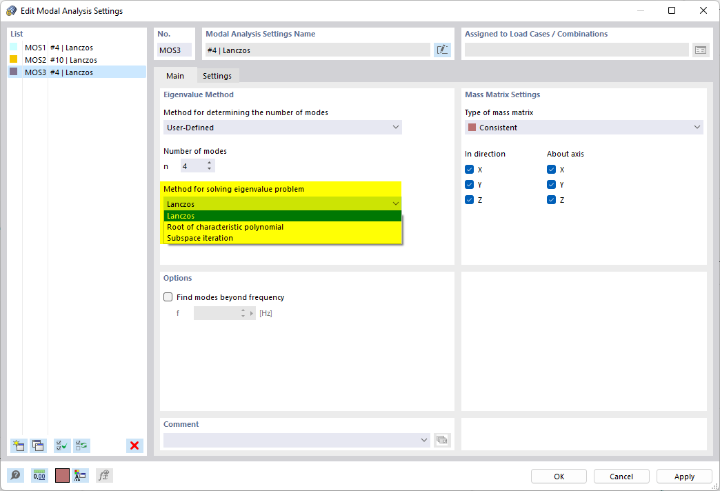Click the OK button

pos(559,477)
